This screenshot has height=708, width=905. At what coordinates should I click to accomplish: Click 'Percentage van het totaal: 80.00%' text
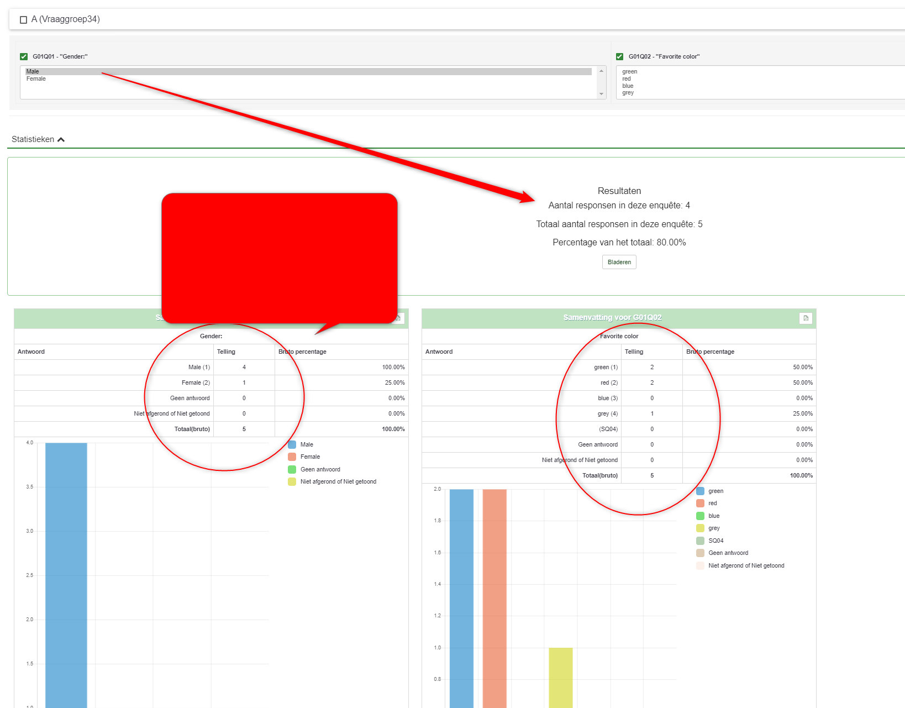click(619, 243)
